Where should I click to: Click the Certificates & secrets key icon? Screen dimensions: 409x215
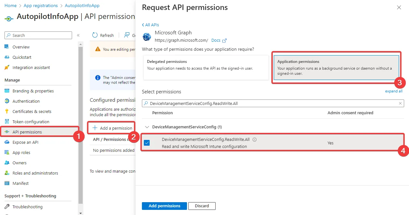click(x=7, y=111)
